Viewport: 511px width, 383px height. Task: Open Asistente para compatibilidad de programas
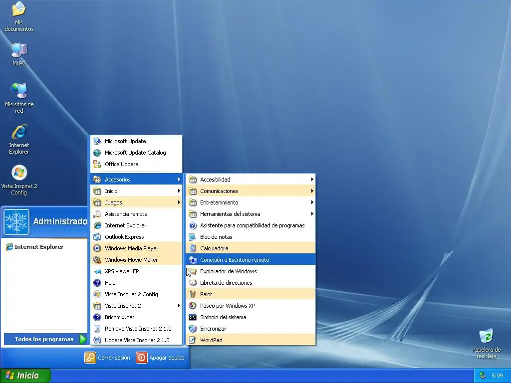251,225
